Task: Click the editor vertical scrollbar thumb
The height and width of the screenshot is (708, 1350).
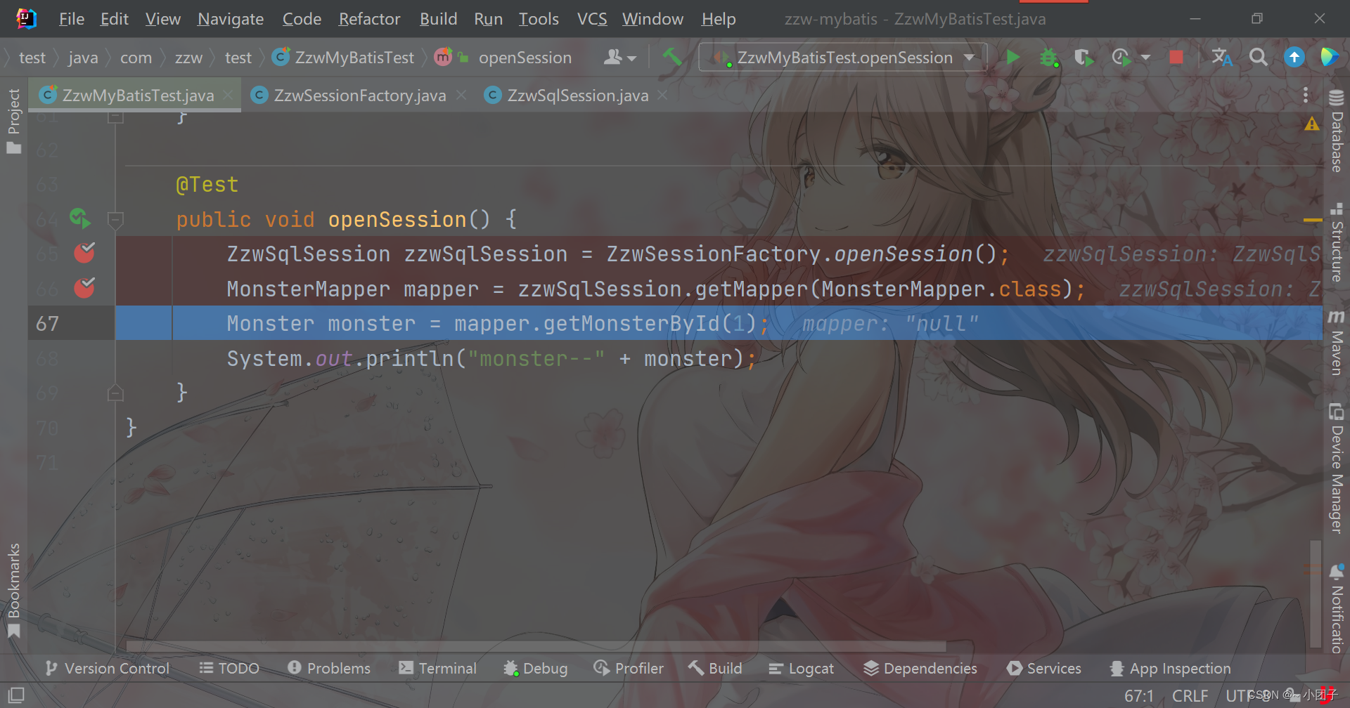Action: click(x=1316, y=594)
